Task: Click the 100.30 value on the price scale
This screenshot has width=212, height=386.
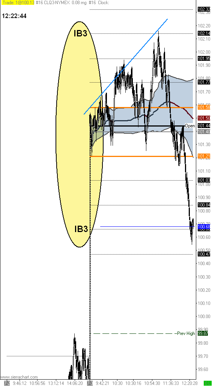Action: coord(203,277)
